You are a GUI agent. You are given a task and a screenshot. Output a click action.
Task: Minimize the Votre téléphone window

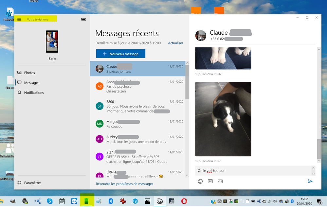[298, 17]
